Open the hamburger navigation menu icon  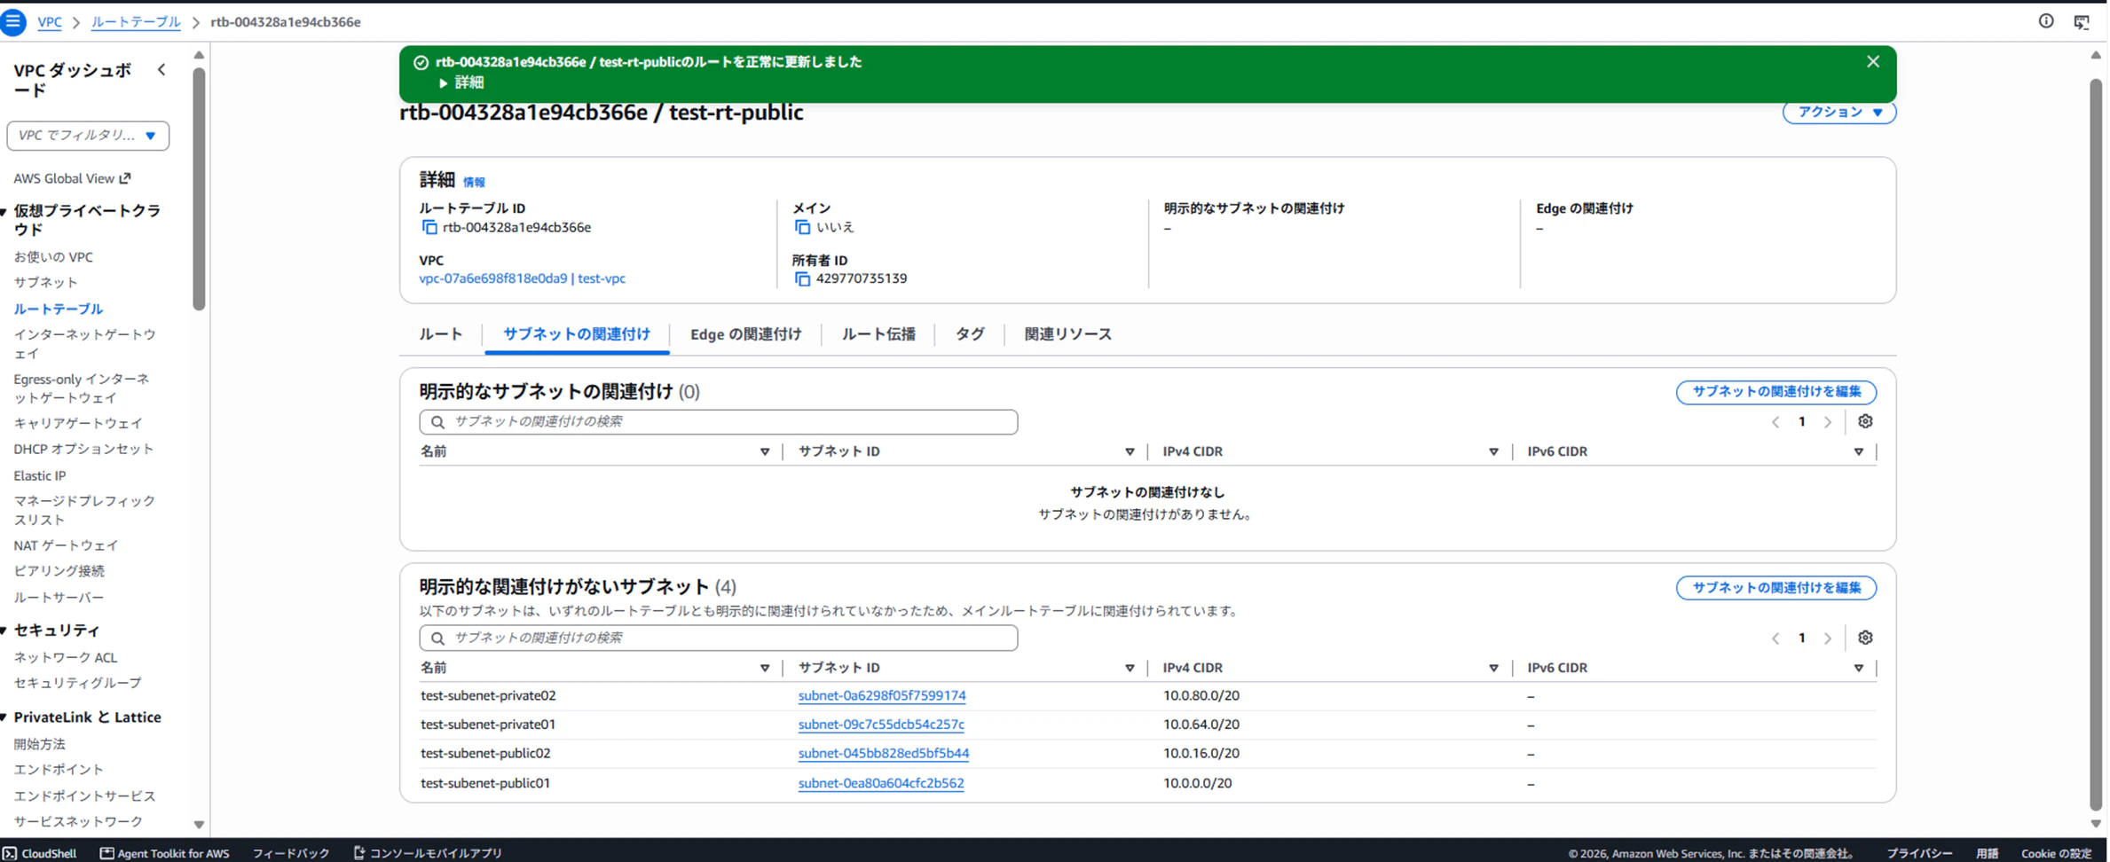pos(13,21)
